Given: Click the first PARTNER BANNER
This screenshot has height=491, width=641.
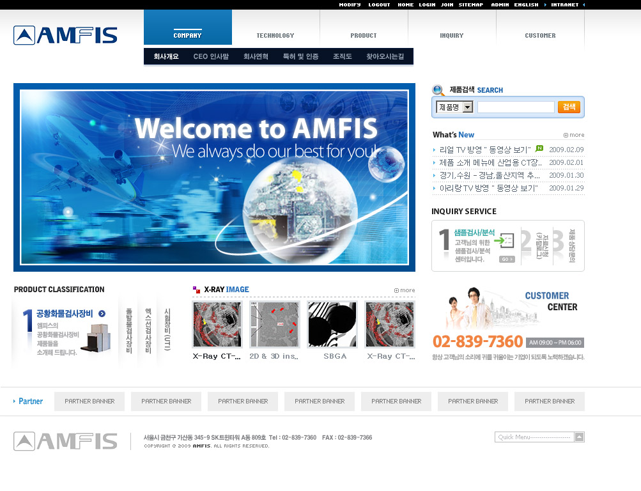Looking at the screenshot, I should (x=89, y=401).
